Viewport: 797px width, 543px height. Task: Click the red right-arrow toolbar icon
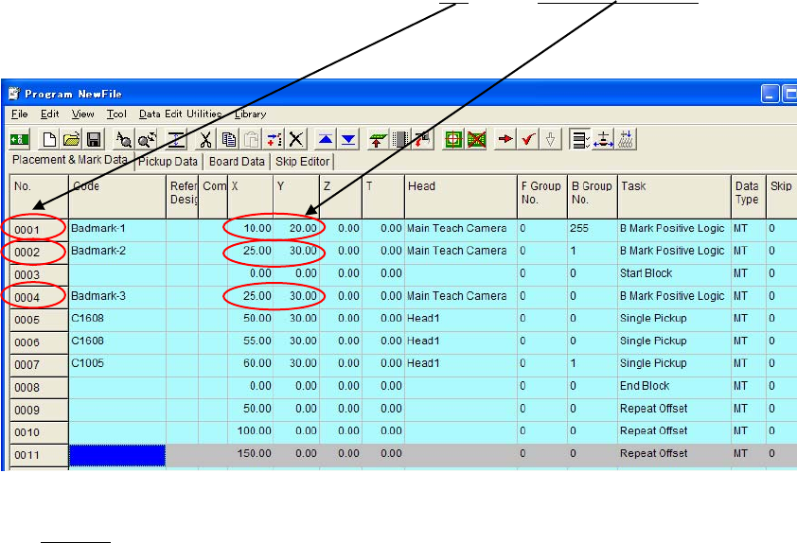[506, 139]
